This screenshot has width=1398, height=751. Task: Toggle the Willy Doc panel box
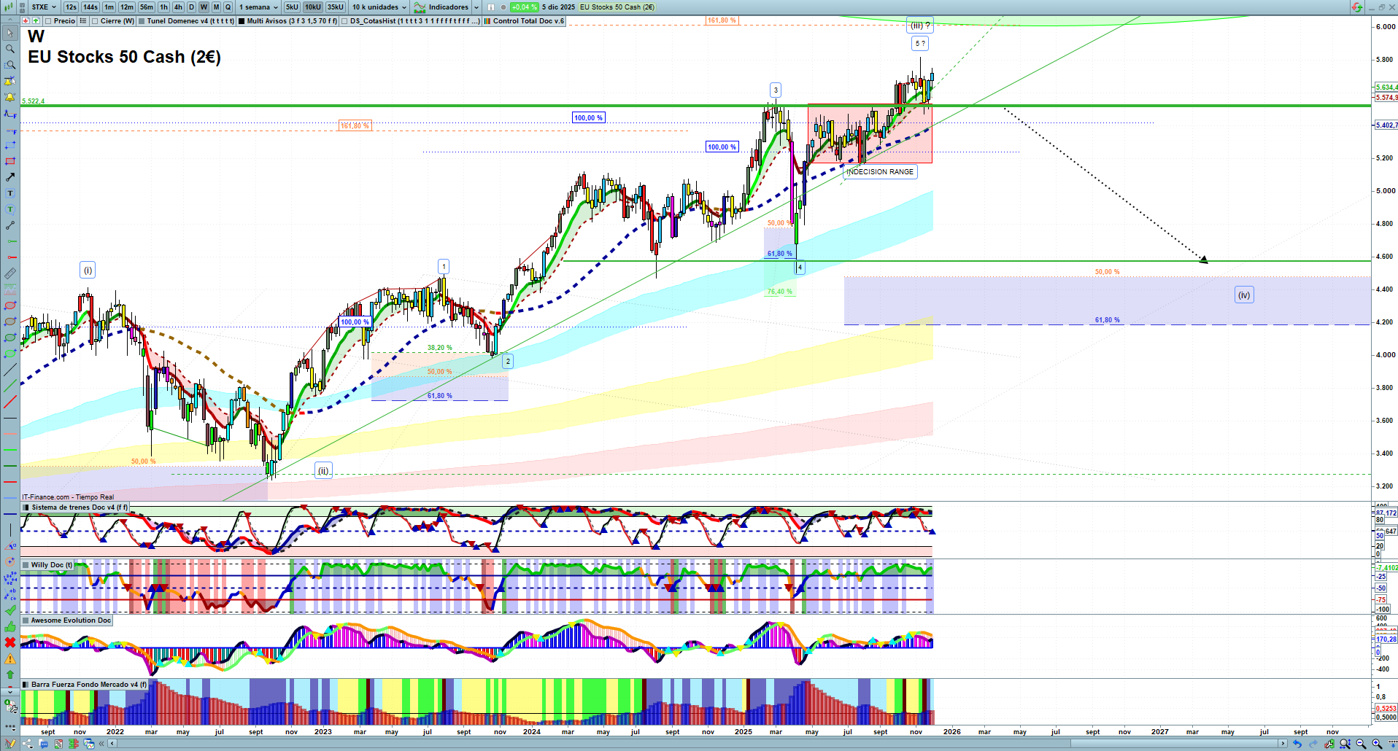tap(26, 565)
